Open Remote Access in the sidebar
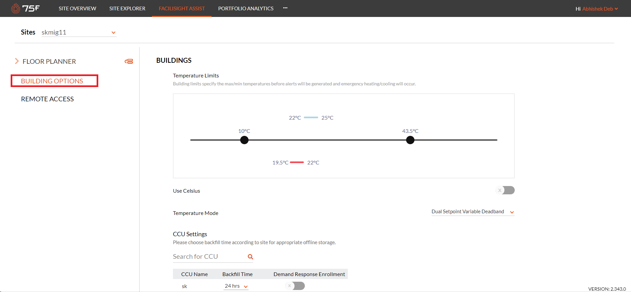631x292 pixels. 47,99
